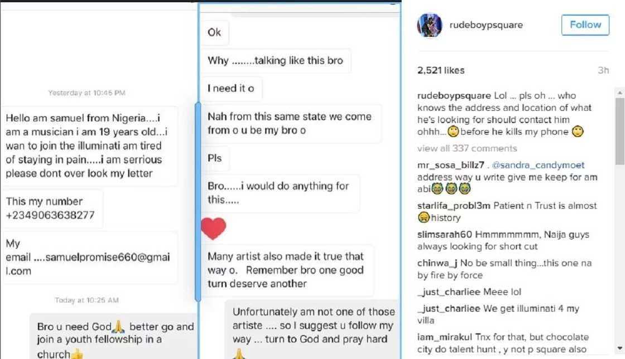Select the 'Why ........talking like this bro' message
625x359 pixels.
point(275,61)
